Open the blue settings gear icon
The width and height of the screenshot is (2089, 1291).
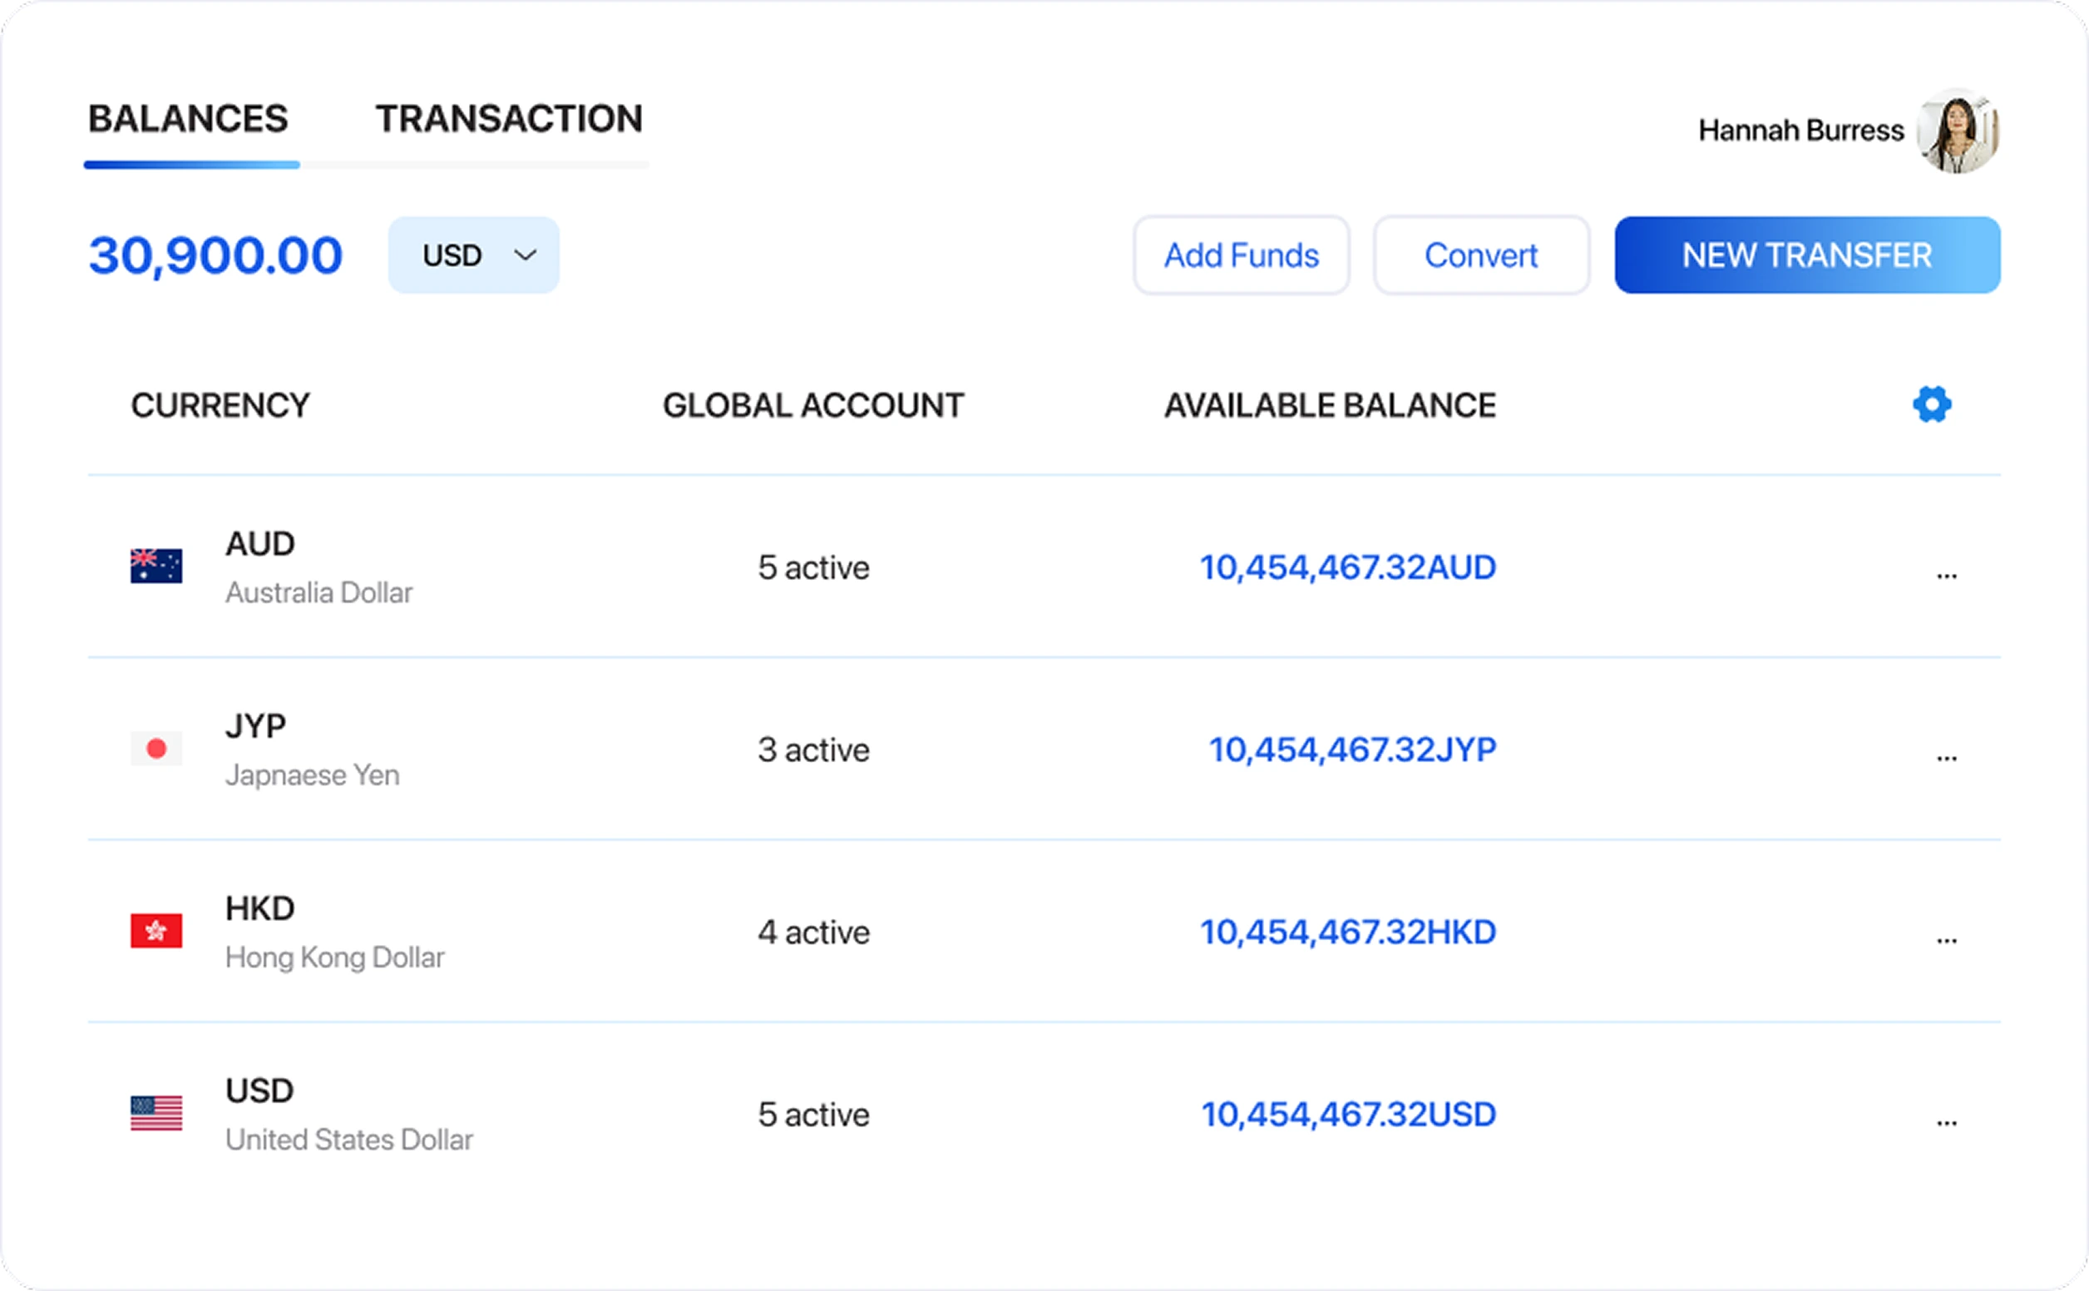[x=1931, y=405]
